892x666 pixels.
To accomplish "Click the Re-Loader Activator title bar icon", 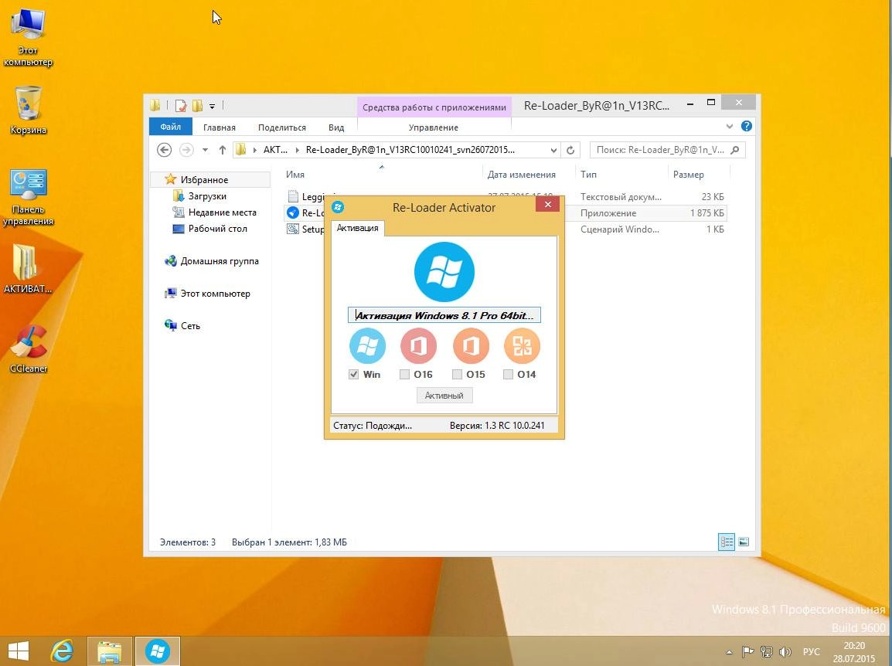I will coord(337,207).
